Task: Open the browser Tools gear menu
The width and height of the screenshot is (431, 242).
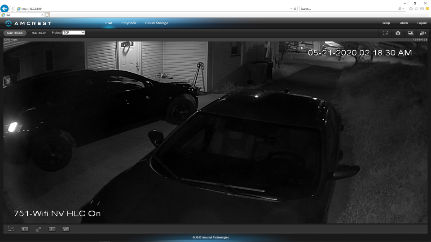Action: [422, 9]
